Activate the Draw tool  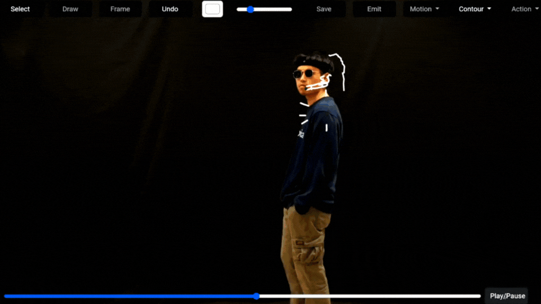pyautogui.click(x=70, y=9)
